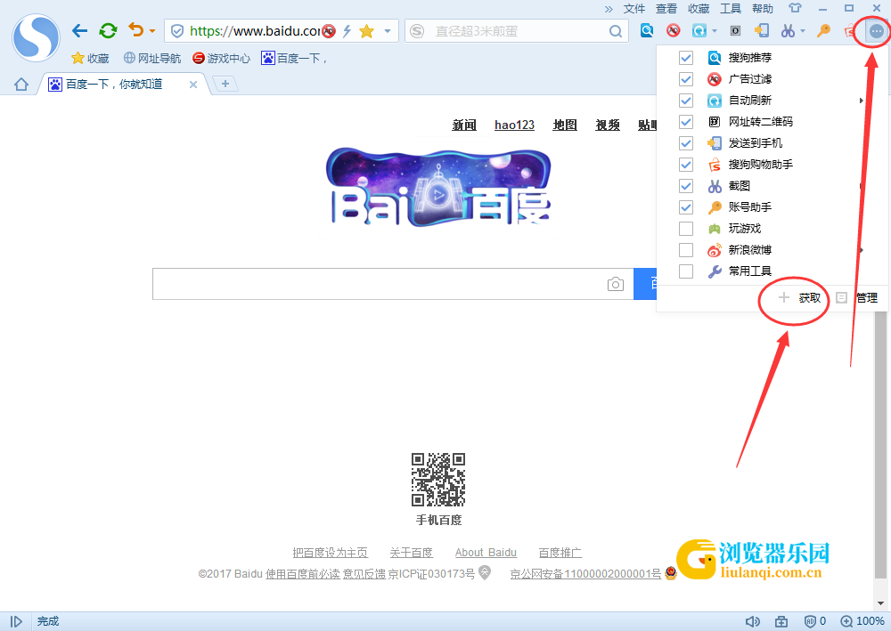The image size is (891, 631).
Task: Open 网址导航 bookmark
Action: [152, 58]
